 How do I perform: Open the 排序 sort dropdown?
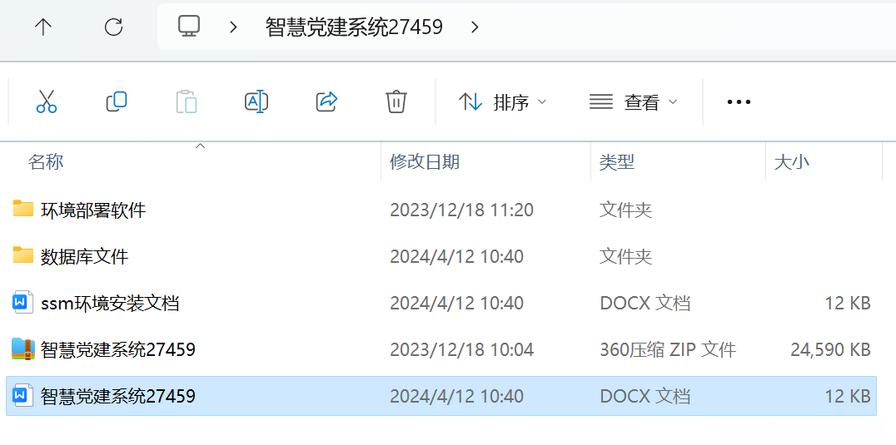(502, 102)
